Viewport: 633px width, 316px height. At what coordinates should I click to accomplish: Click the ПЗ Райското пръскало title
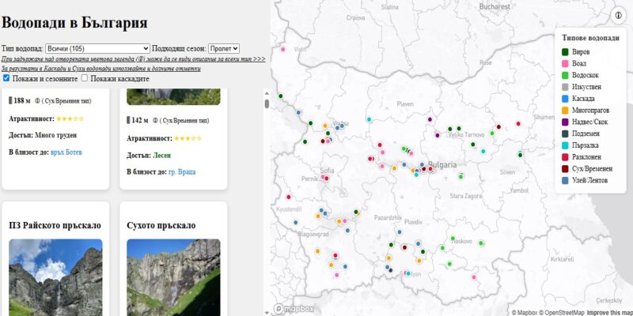[x=55, y=225]
